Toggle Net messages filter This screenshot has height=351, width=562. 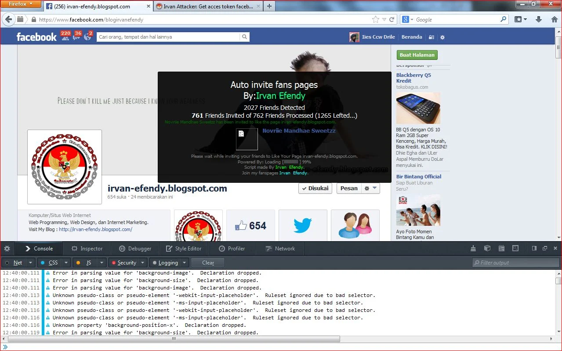pyautogui.click(x=13, y=263)
